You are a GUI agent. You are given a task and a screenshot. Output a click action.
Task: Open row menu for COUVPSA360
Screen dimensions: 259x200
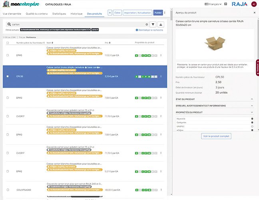tap(161, 190)
